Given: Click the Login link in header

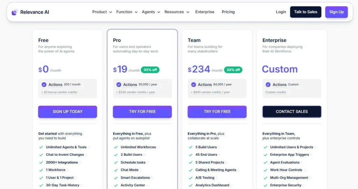Looking at the screenshot, I should [x=281, y=12].
